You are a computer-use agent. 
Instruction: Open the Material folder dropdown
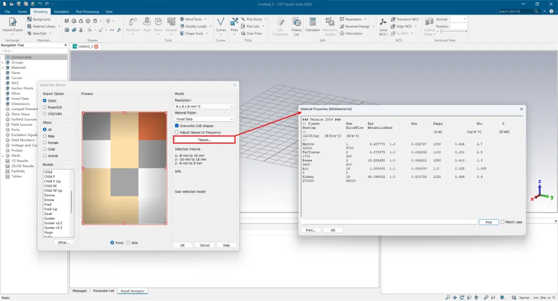pos(204,119)
